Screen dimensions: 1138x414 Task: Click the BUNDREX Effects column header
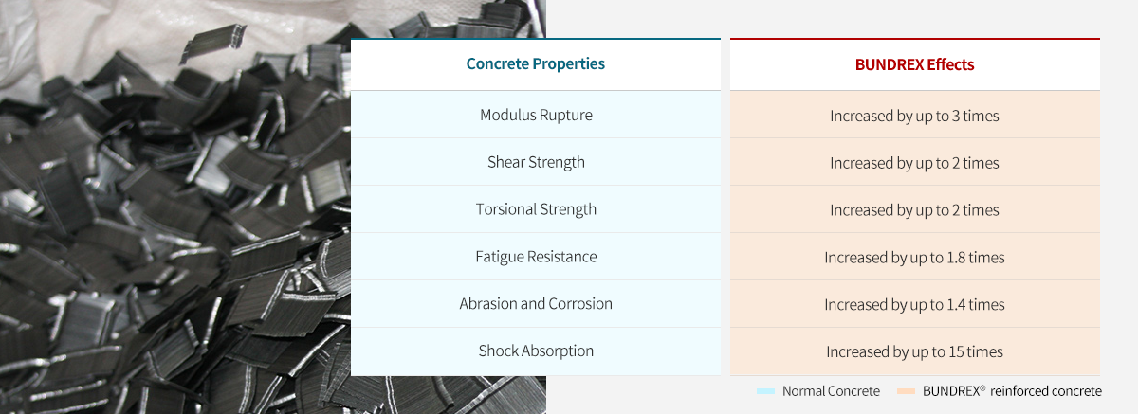[915, 64]
